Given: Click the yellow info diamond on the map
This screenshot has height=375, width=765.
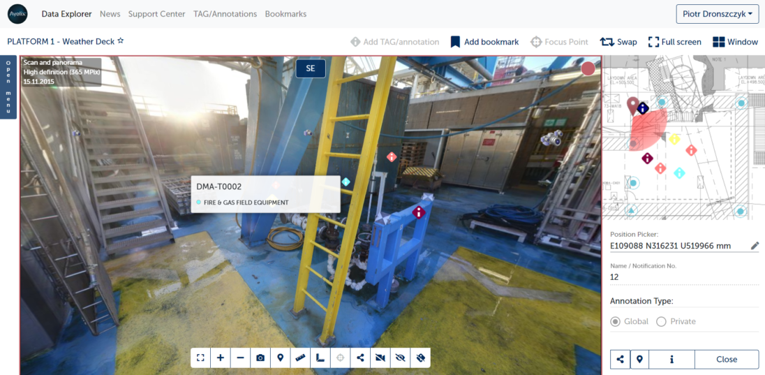Looking at the screenshot, I should pos(674,140).
